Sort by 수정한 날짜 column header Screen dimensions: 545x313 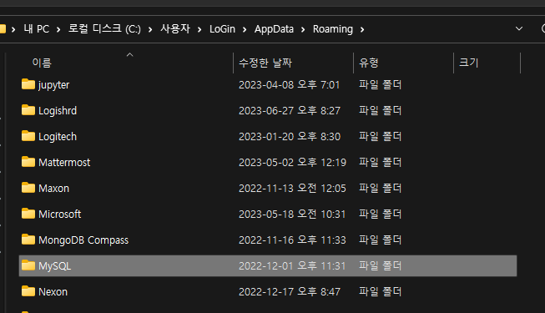coord(265,63)
